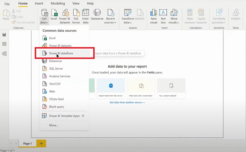Switch to Model view in the sidebar
The height and width of the screenshot is (152, 246).
pyautogui.click(x=4, y=53)
